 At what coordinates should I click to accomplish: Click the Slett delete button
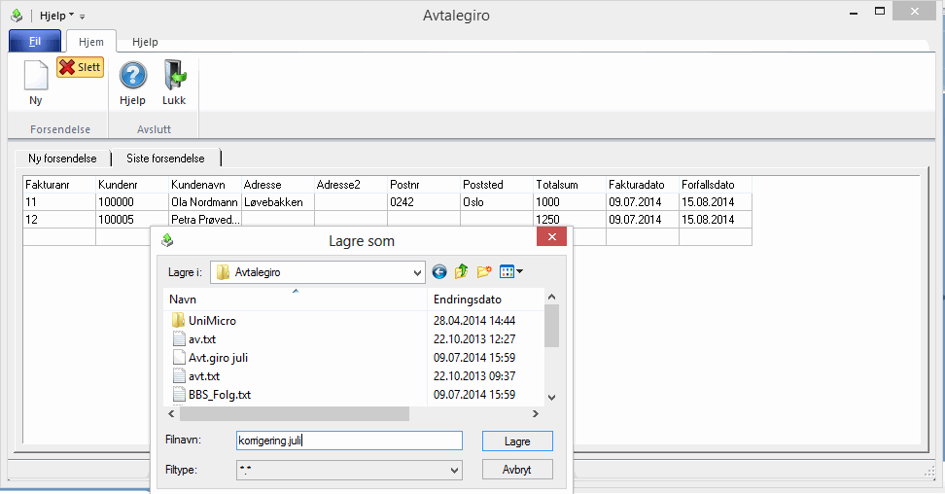coord(80,67)
